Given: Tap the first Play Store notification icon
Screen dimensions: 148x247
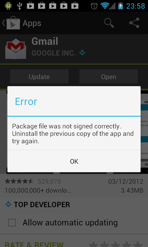Looking at the screenshot, I should (31, 6).
